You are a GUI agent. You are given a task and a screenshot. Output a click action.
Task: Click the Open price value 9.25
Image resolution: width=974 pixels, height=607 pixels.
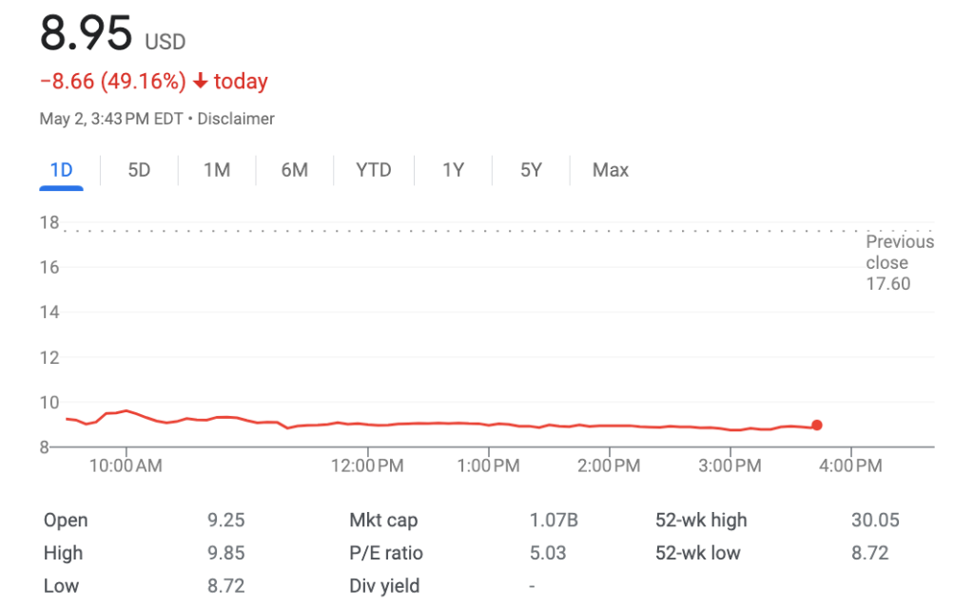click(225, 520)
